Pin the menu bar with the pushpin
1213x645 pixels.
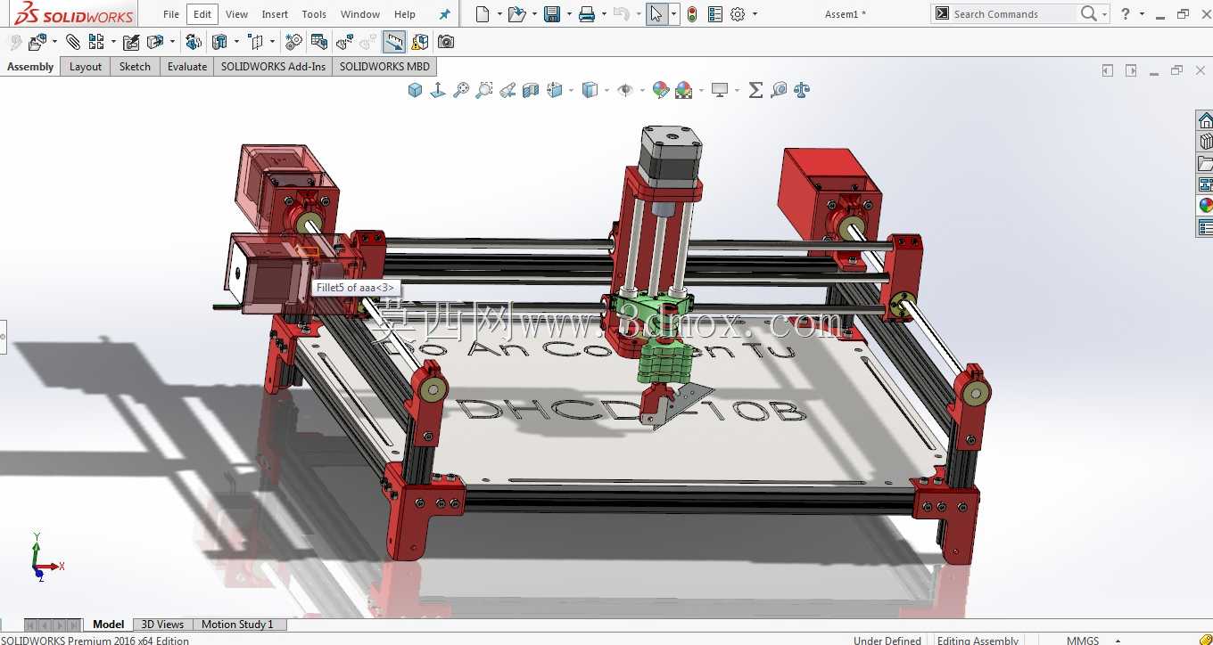tap(444, 14)
